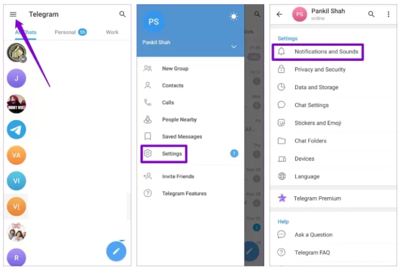Open the hamburger menu beside Telegram title
The height and width of the screenshot is (272, 404).
(x=13, y=14)
